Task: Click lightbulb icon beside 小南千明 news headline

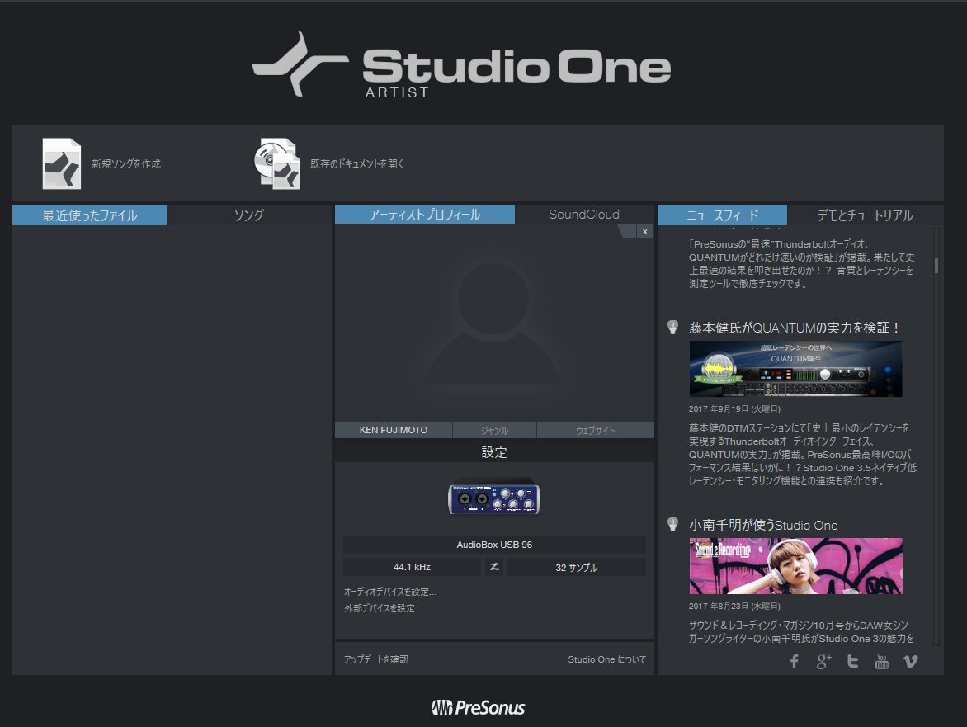Action: pyautogui.click(x=672, y=525)
